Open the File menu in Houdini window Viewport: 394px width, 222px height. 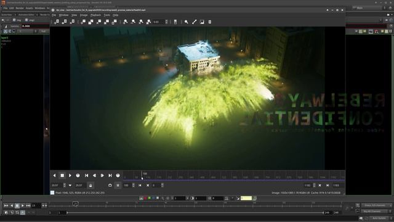(x=6, y=8)
